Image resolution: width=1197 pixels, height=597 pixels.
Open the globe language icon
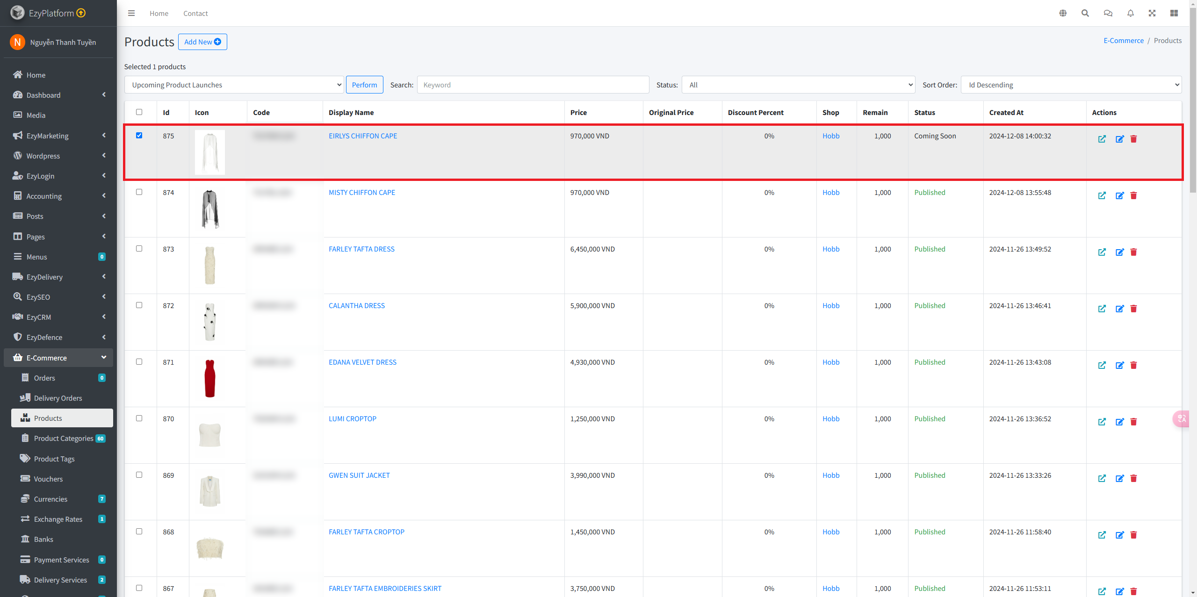1063,13
